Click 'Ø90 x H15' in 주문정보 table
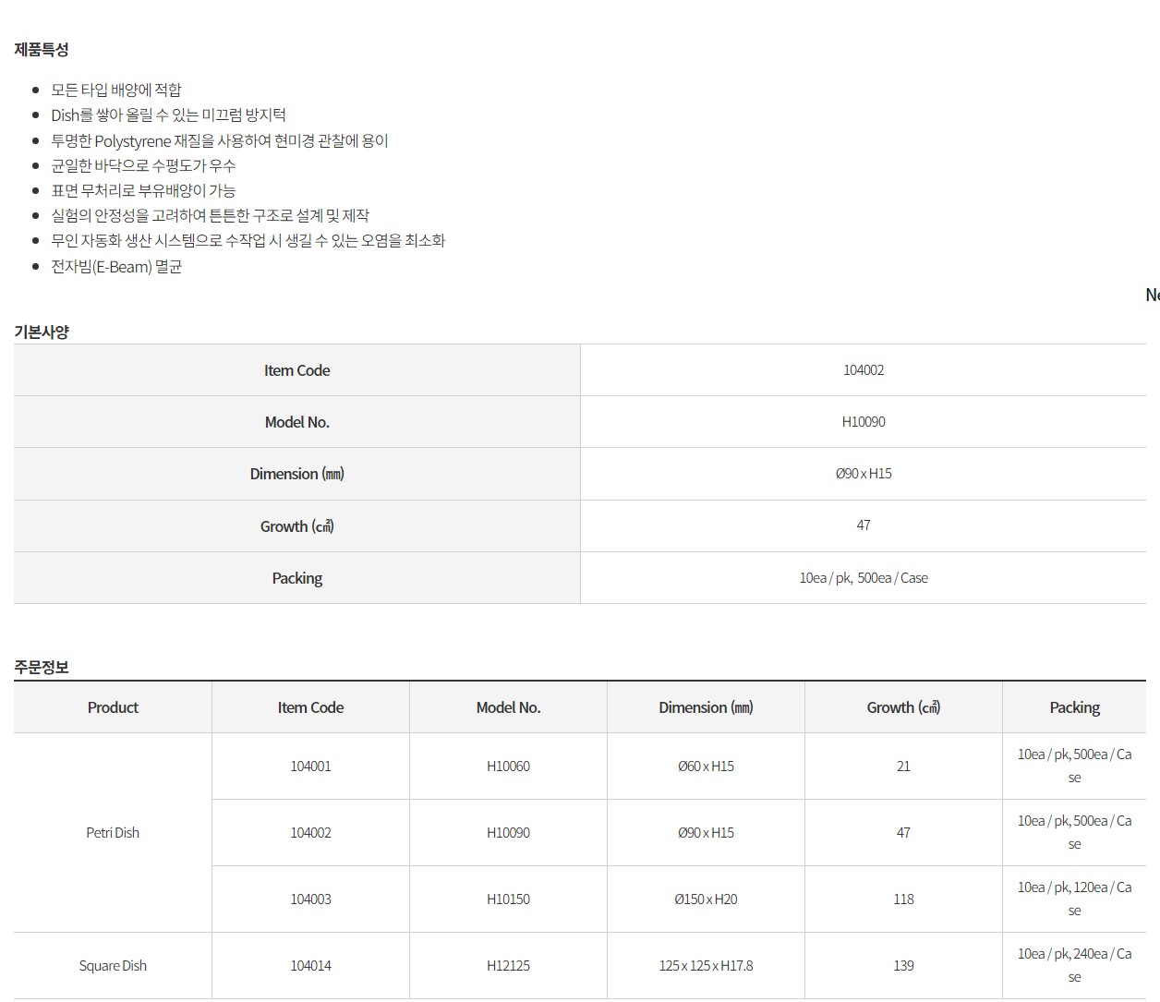 point(706,833)
